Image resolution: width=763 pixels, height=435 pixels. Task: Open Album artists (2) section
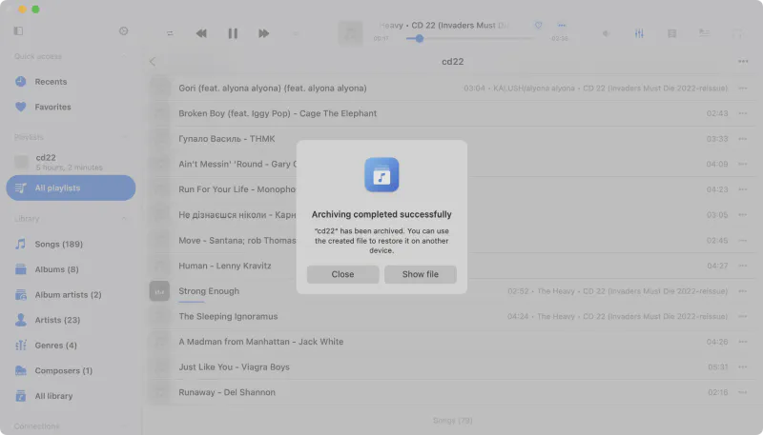(x=68, y=295)
